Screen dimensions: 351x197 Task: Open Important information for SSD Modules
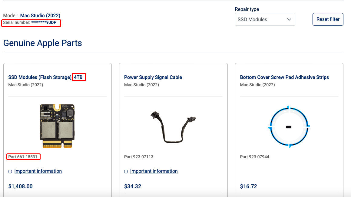pyautogui.click(x=38, y=171)
